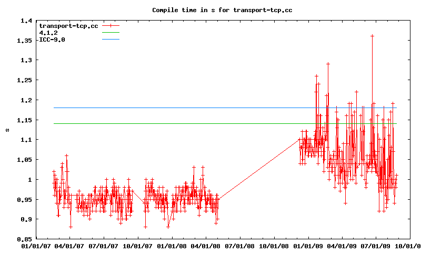The height and width of the screenshot is (253, 421).
Task: Click the 01/01/07 x-axis date label
Action: pos(35,246)
